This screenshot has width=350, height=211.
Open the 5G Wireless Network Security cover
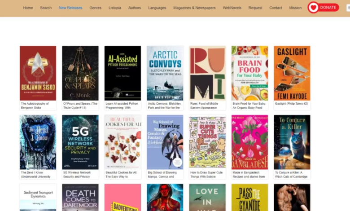tap(80, 142)
